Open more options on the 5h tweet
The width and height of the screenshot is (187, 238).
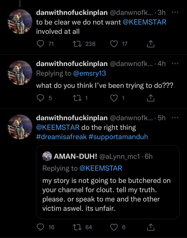coord(175,118)
